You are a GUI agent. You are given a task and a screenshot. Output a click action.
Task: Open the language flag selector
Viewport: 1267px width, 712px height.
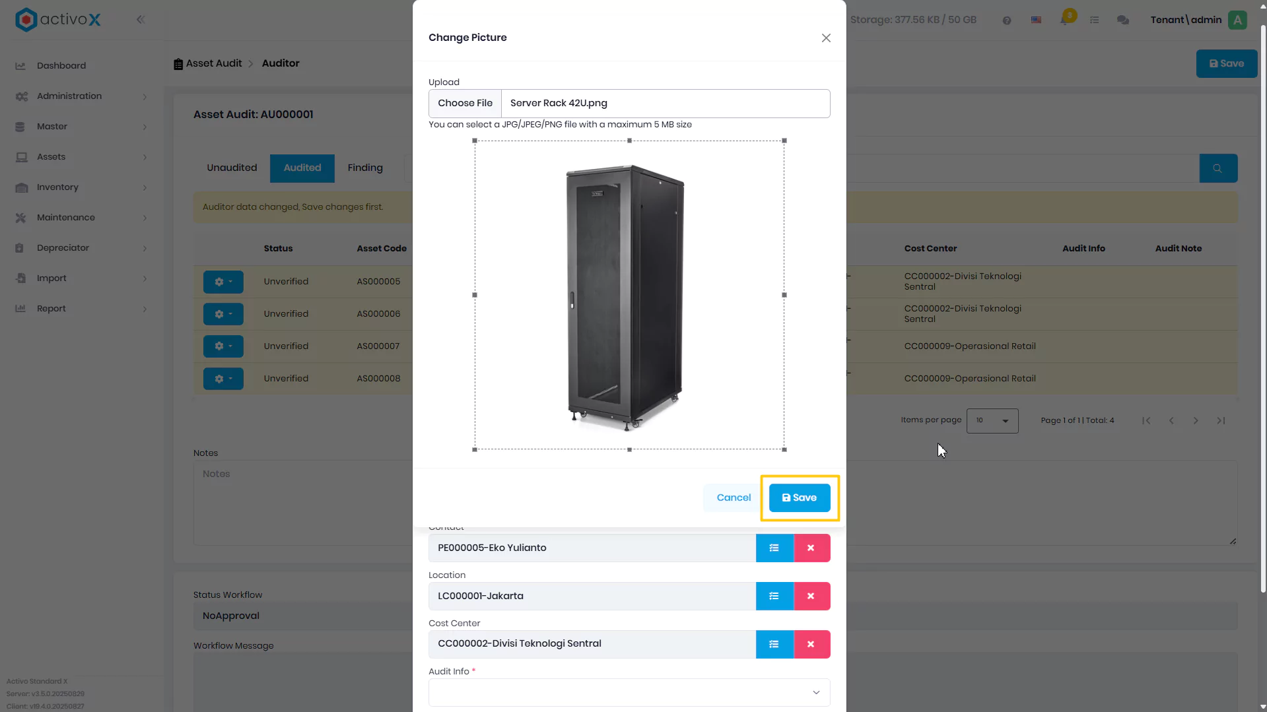[x=1036, y=20]
